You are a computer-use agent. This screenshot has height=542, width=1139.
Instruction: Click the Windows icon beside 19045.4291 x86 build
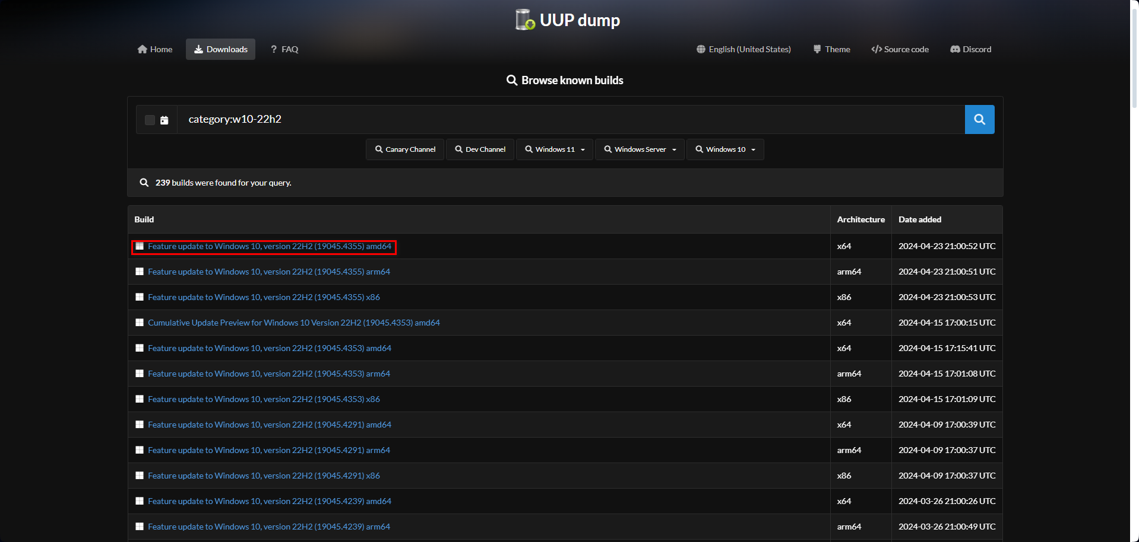(140, 476)
